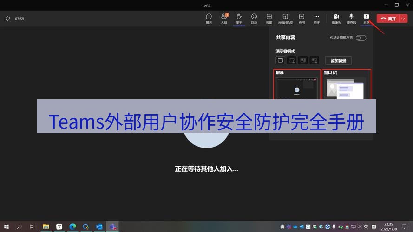Close the 共享 share tray

(367, 19)
